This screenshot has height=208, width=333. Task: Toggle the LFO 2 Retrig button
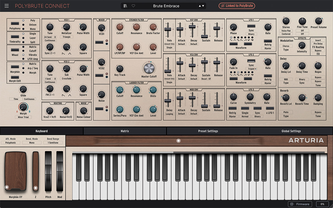pos(268,76)
